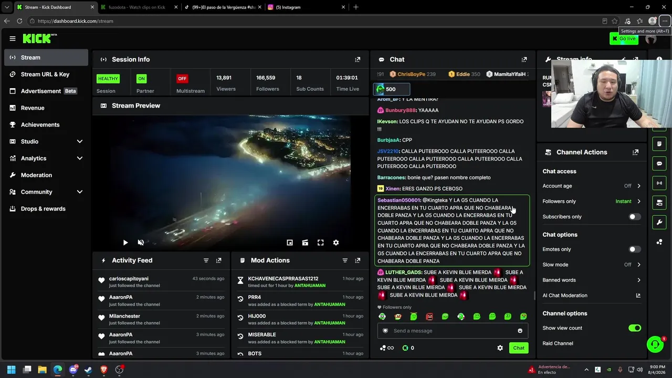Turn off Show view count switch
The image size is (672, 378).
(635, 328)
